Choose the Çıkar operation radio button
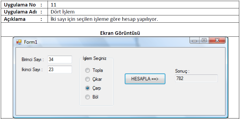Screen dimensions: 240x119 click(87, 79)
